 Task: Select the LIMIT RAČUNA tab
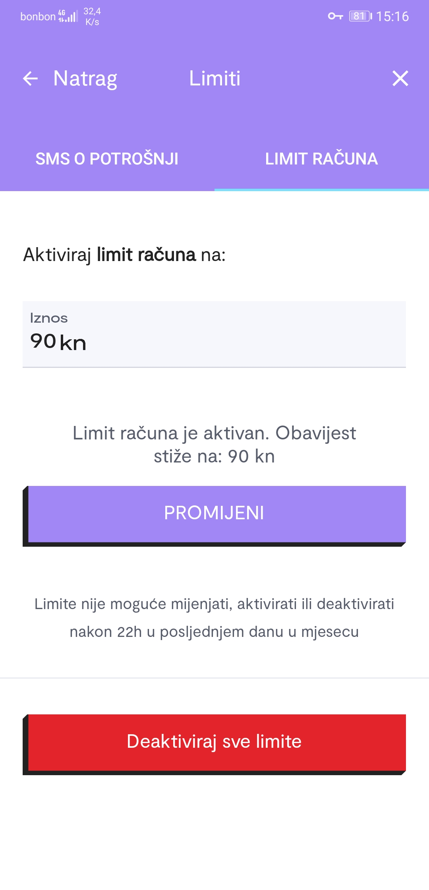(x=321, y=159)
